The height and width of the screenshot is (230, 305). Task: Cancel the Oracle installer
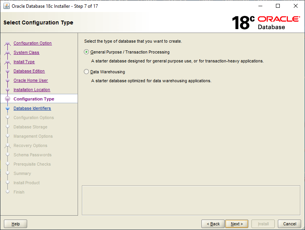tap(289, 224)
